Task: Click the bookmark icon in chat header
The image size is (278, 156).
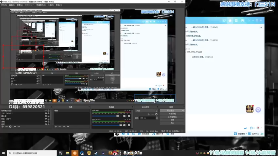Action: point(236,20)
